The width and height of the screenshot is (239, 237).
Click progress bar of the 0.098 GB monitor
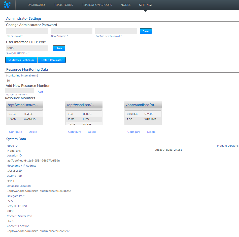click(x=143, y=110)
